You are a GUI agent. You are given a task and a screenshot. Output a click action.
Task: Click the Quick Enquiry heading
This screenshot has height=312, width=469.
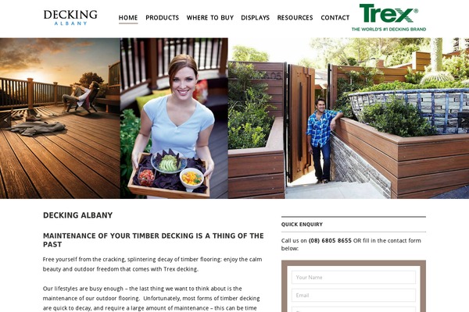[302, 225]
